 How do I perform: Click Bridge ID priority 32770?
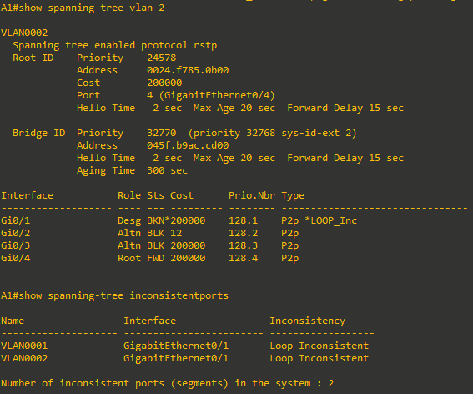click(x=162, y=133)
